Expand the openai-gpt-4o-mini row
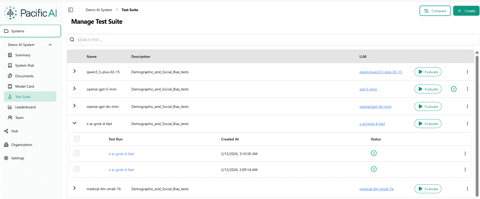 (74, 106)
